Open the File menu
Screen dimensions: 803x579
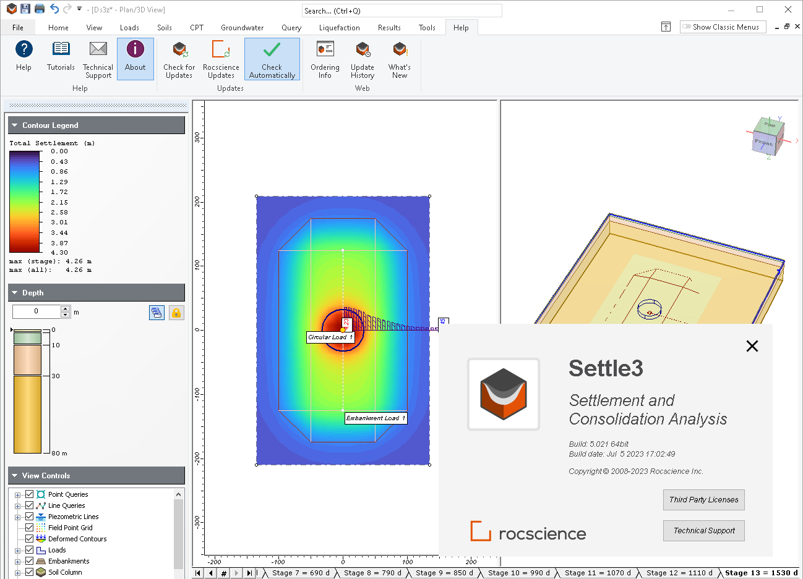[18, 27]
